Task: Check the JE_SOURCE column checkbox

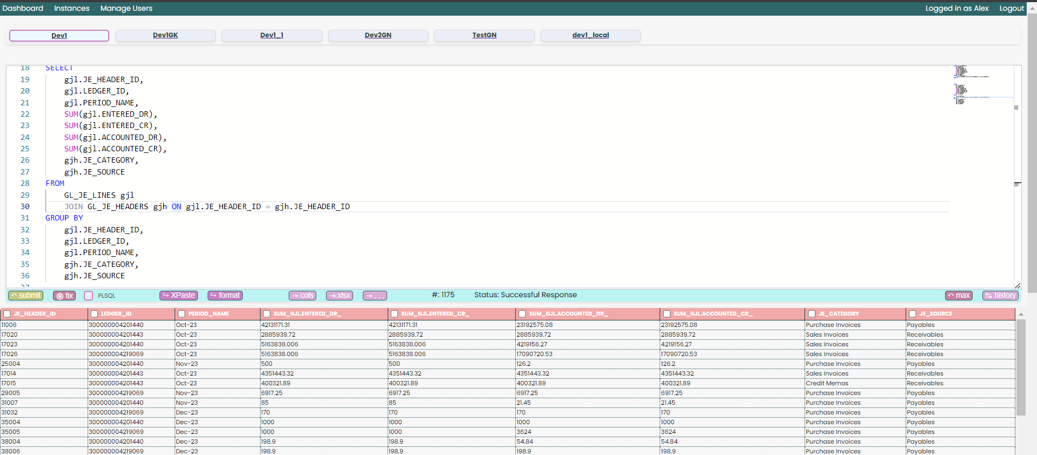Action: click(x=913, y=314)
